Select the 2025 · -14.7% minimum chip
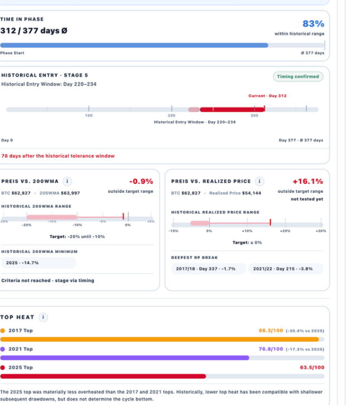Screen dimensions: 346x405 point(39,263)
